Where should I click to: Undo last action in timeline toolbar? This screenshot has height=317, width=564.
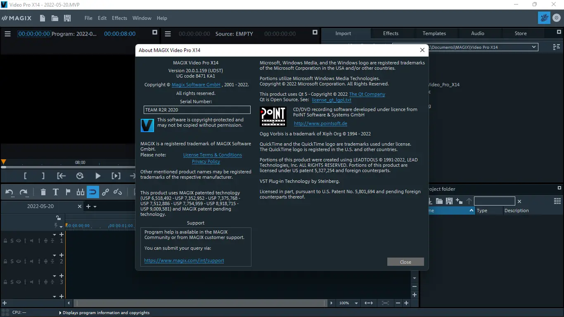pyautogui.click(x=9, y=192)
